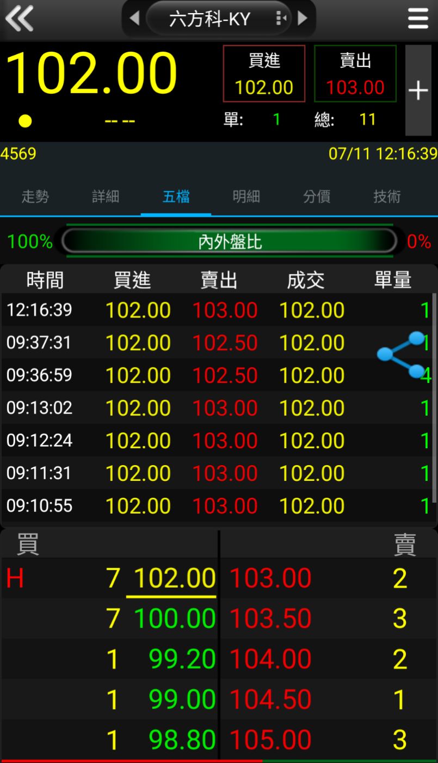Viewport: 438px width, 763px height.
Task: Tap the plus icon to add symbol
Action: pyautogui.click(x=418, y=90)
